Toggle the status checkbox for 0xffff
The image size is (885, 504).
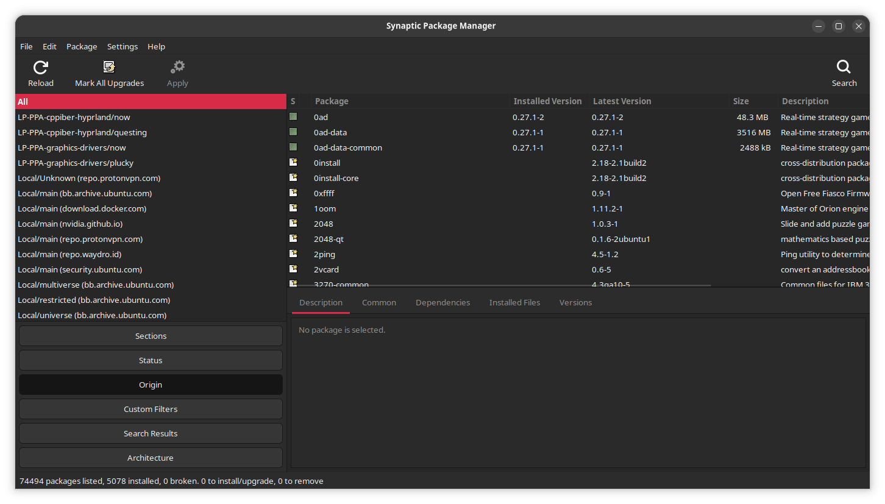coord(293,193)
